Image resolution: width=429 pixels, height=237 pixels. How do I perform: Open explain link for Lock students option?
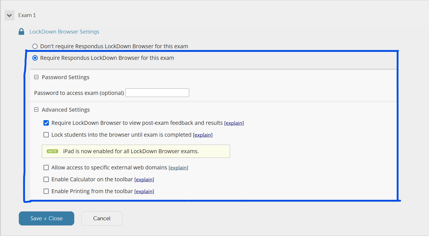pos(203,135)
